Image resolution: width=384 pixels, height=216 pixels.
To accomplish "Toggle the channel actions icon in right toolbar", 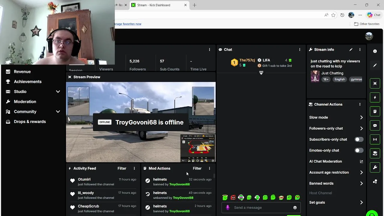I will [x=375, y=153].
